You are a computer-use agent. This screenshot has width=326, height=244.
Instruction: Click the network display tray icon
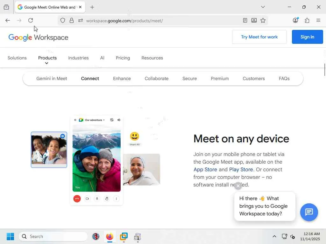pos(284,236)
